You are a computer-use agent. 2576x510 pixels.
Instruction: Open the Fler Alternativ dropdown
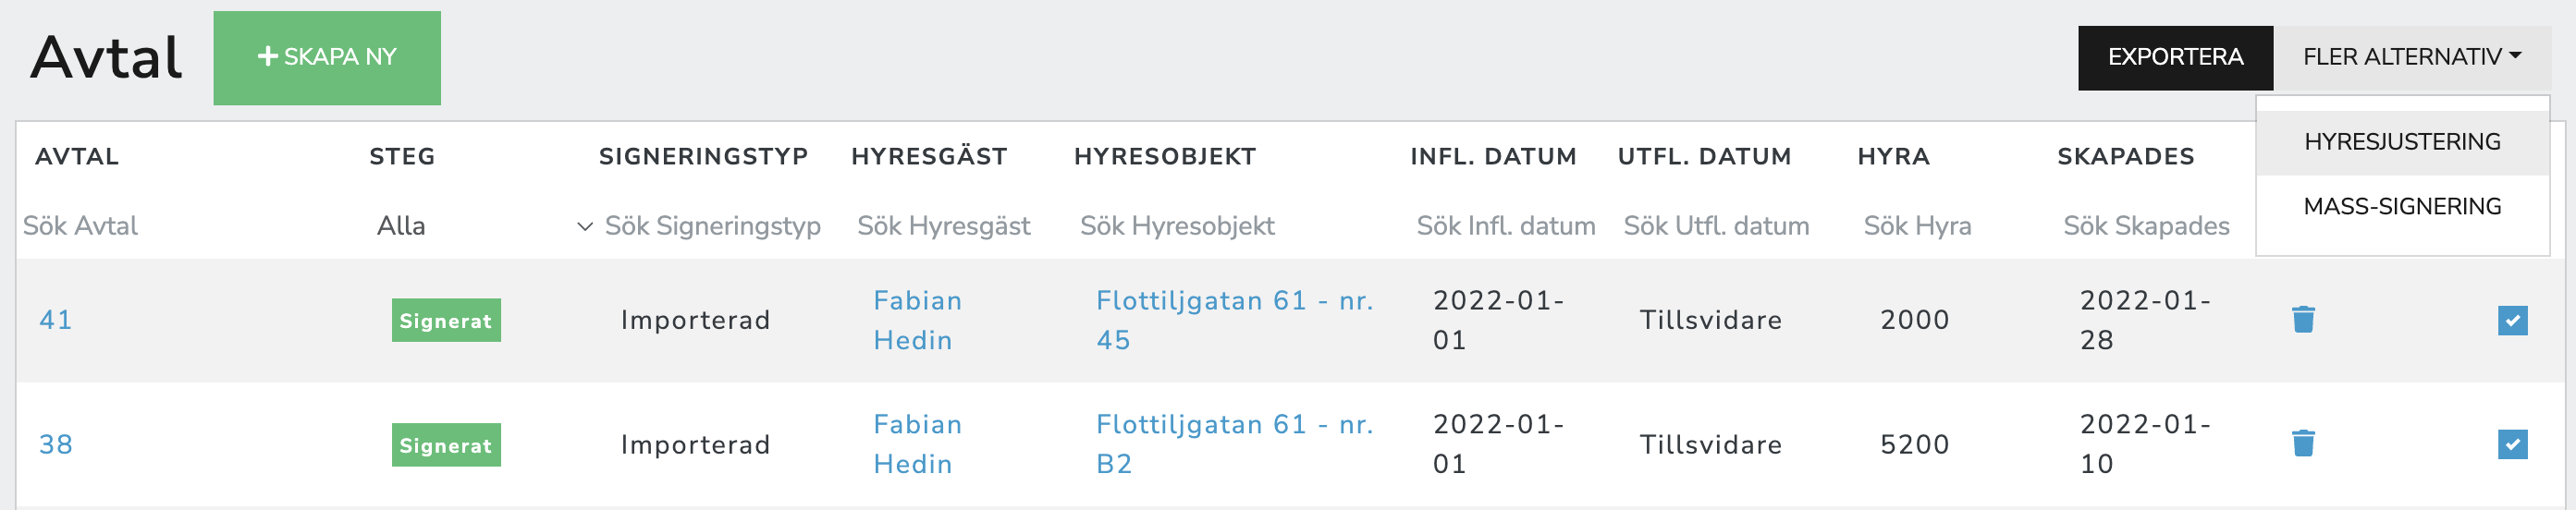(2411, 57)
